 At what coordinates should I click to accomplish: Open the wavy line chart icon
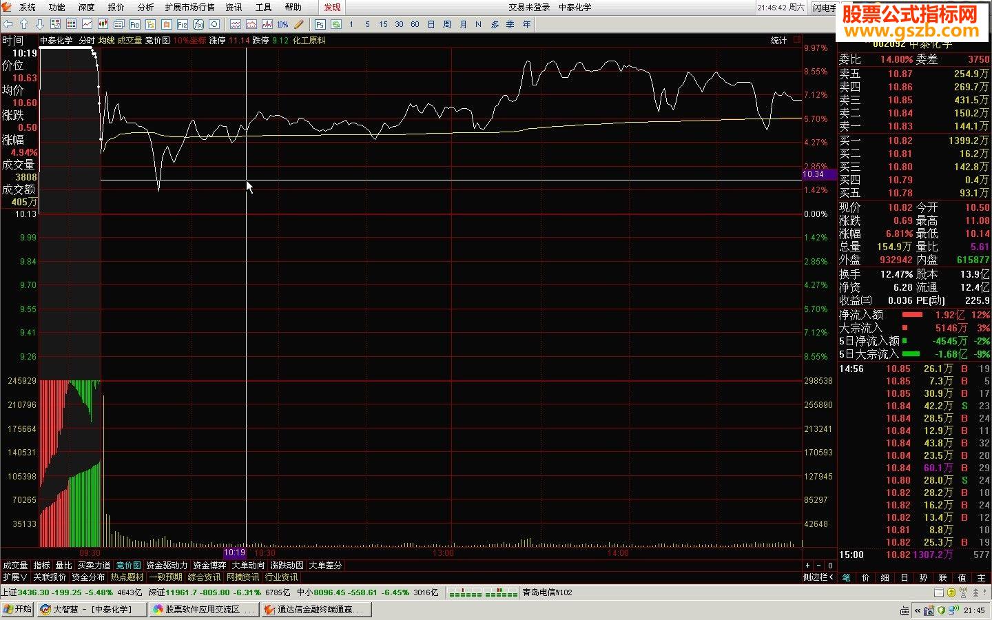click(235, 24)
